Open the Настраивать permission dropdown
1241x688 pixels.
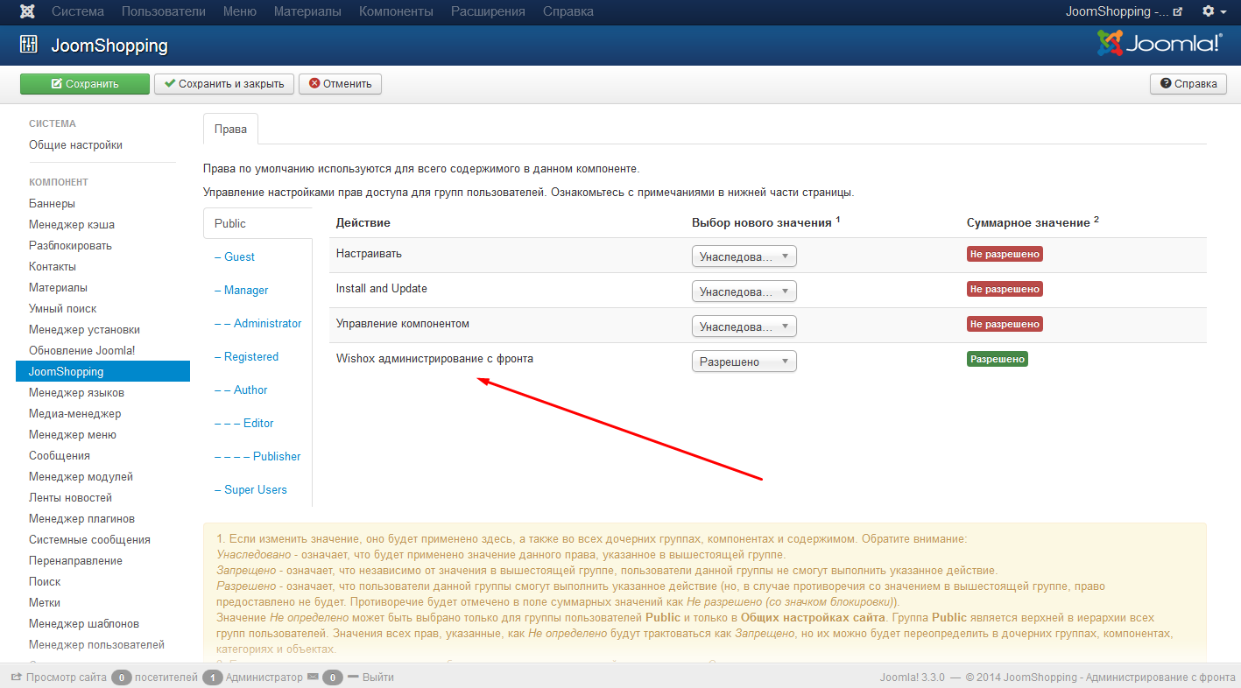744,256
